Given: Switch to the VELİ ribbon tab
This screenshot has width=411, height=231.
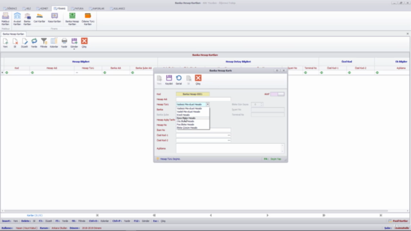Looking at the screenshot, I should coord(27,8).
